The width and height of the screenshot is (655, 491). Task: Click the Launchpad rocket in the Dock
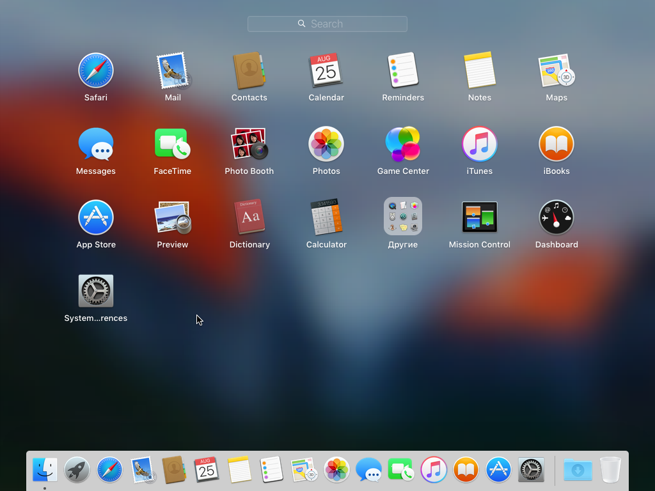click(x=77, y=470)
